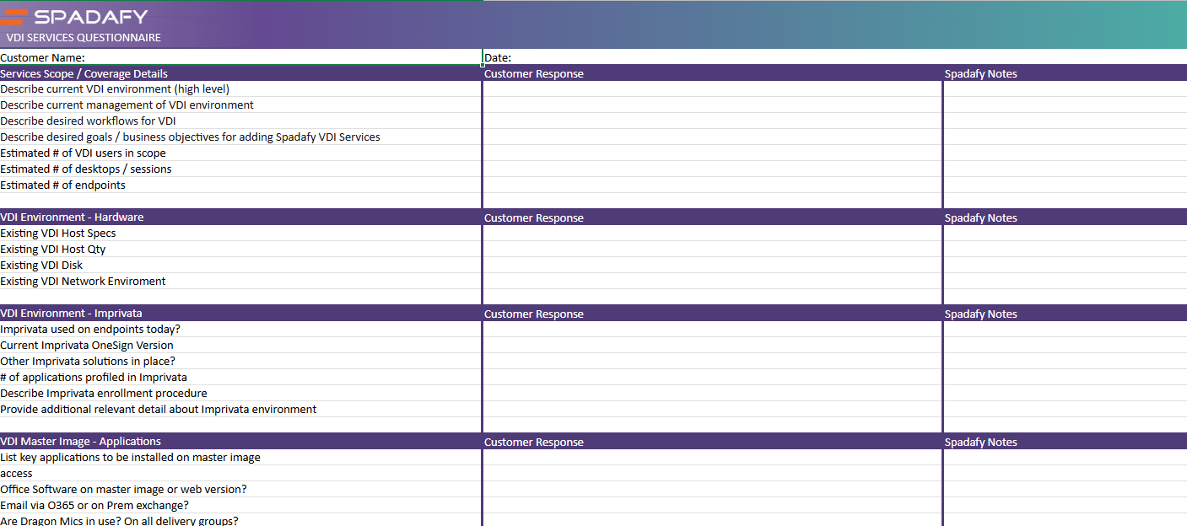
Task: Select Provide additional relevant detail about Imprivata environment
Action: (240, 409)
